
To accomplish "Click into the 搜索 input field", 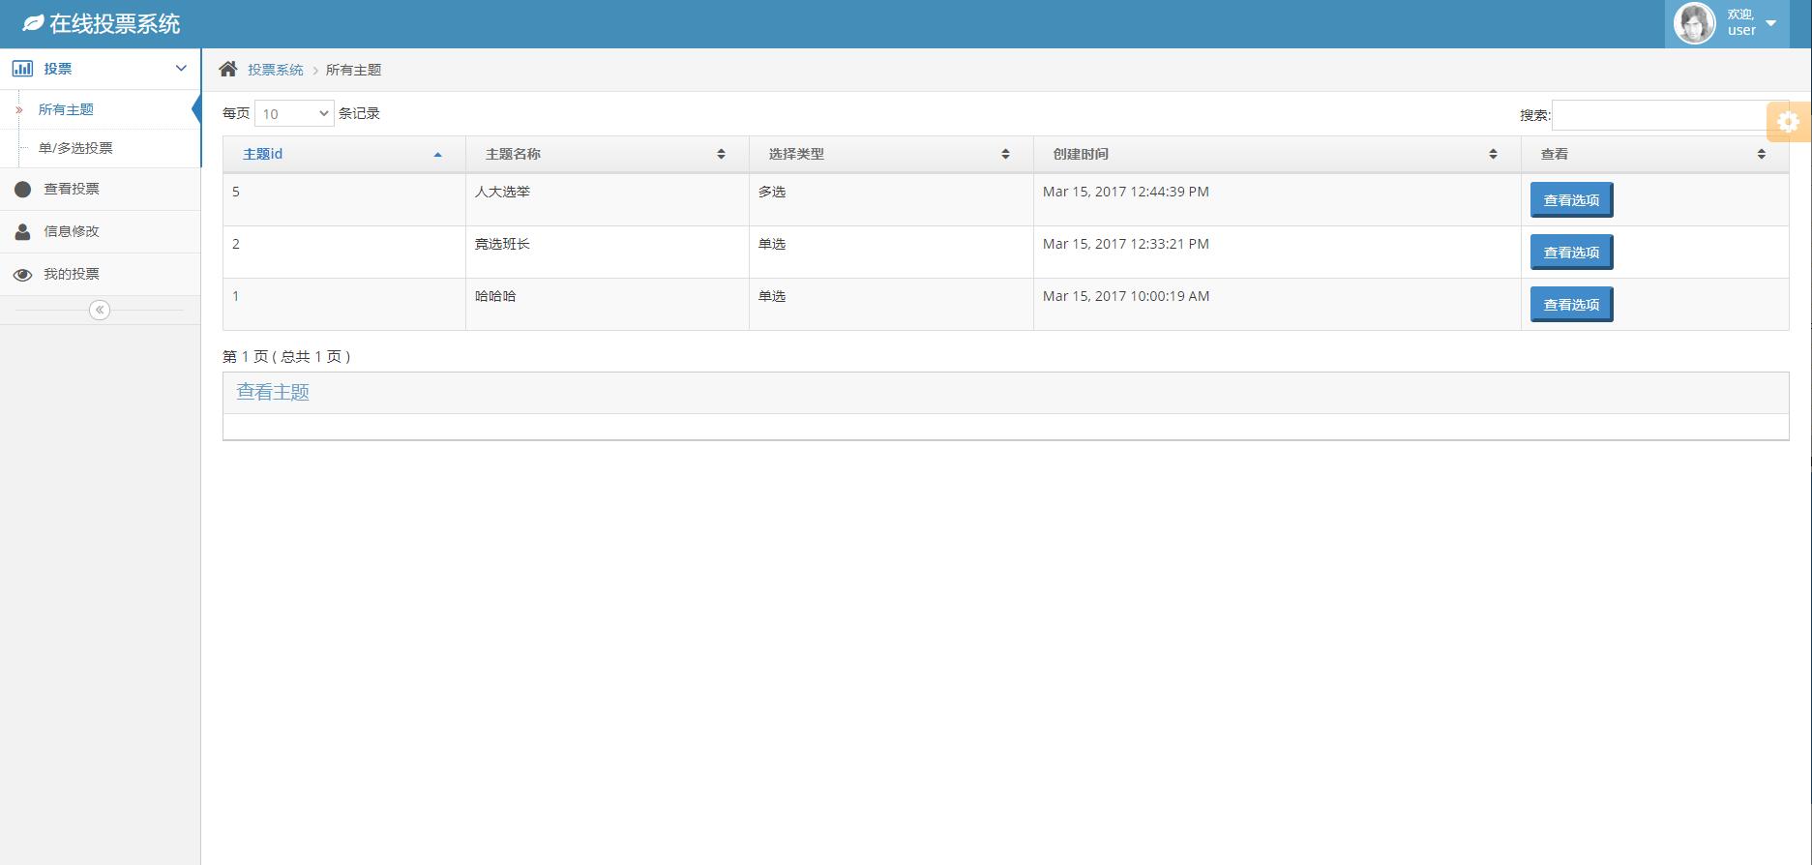I will pyautogui.click(x=1659, y=115).
